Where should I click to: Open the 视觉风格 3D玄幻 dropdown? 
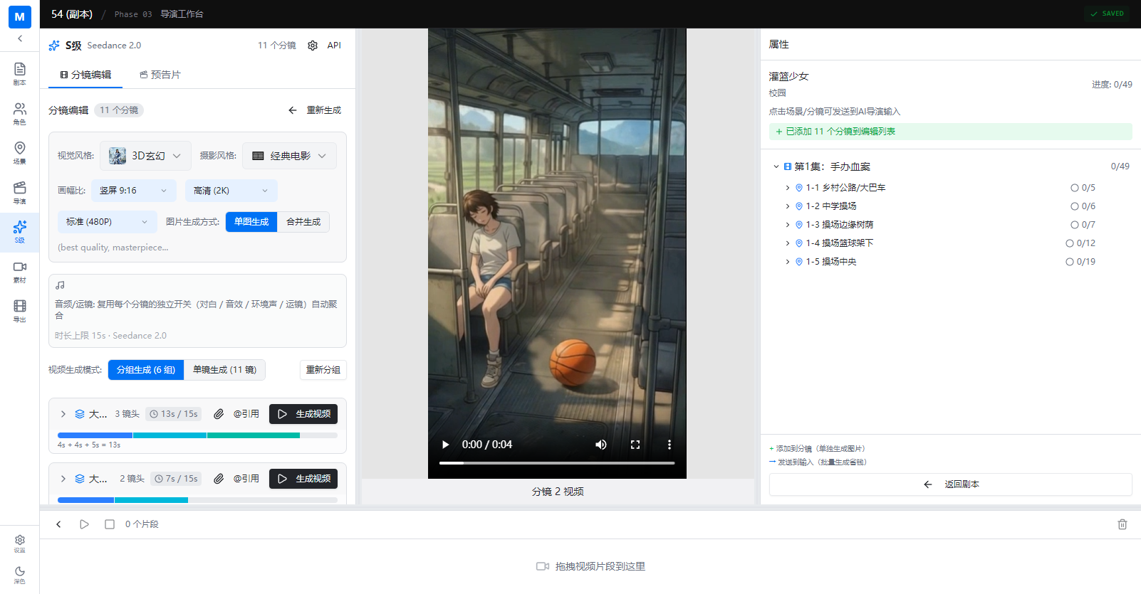pyautogui.click(x=146, y=156)
